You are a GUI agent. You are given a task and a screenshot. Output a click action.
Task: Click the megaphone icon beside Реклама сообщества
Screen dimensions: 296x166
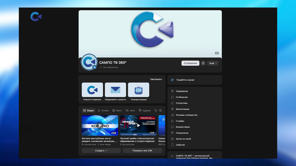[172, 115]
